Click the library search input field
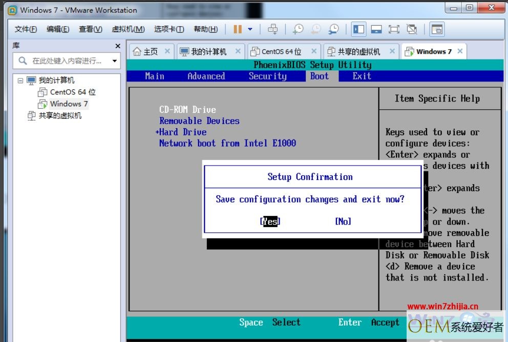Image resolution: width=508 pixels, height=342 pixels. [67, 61]
